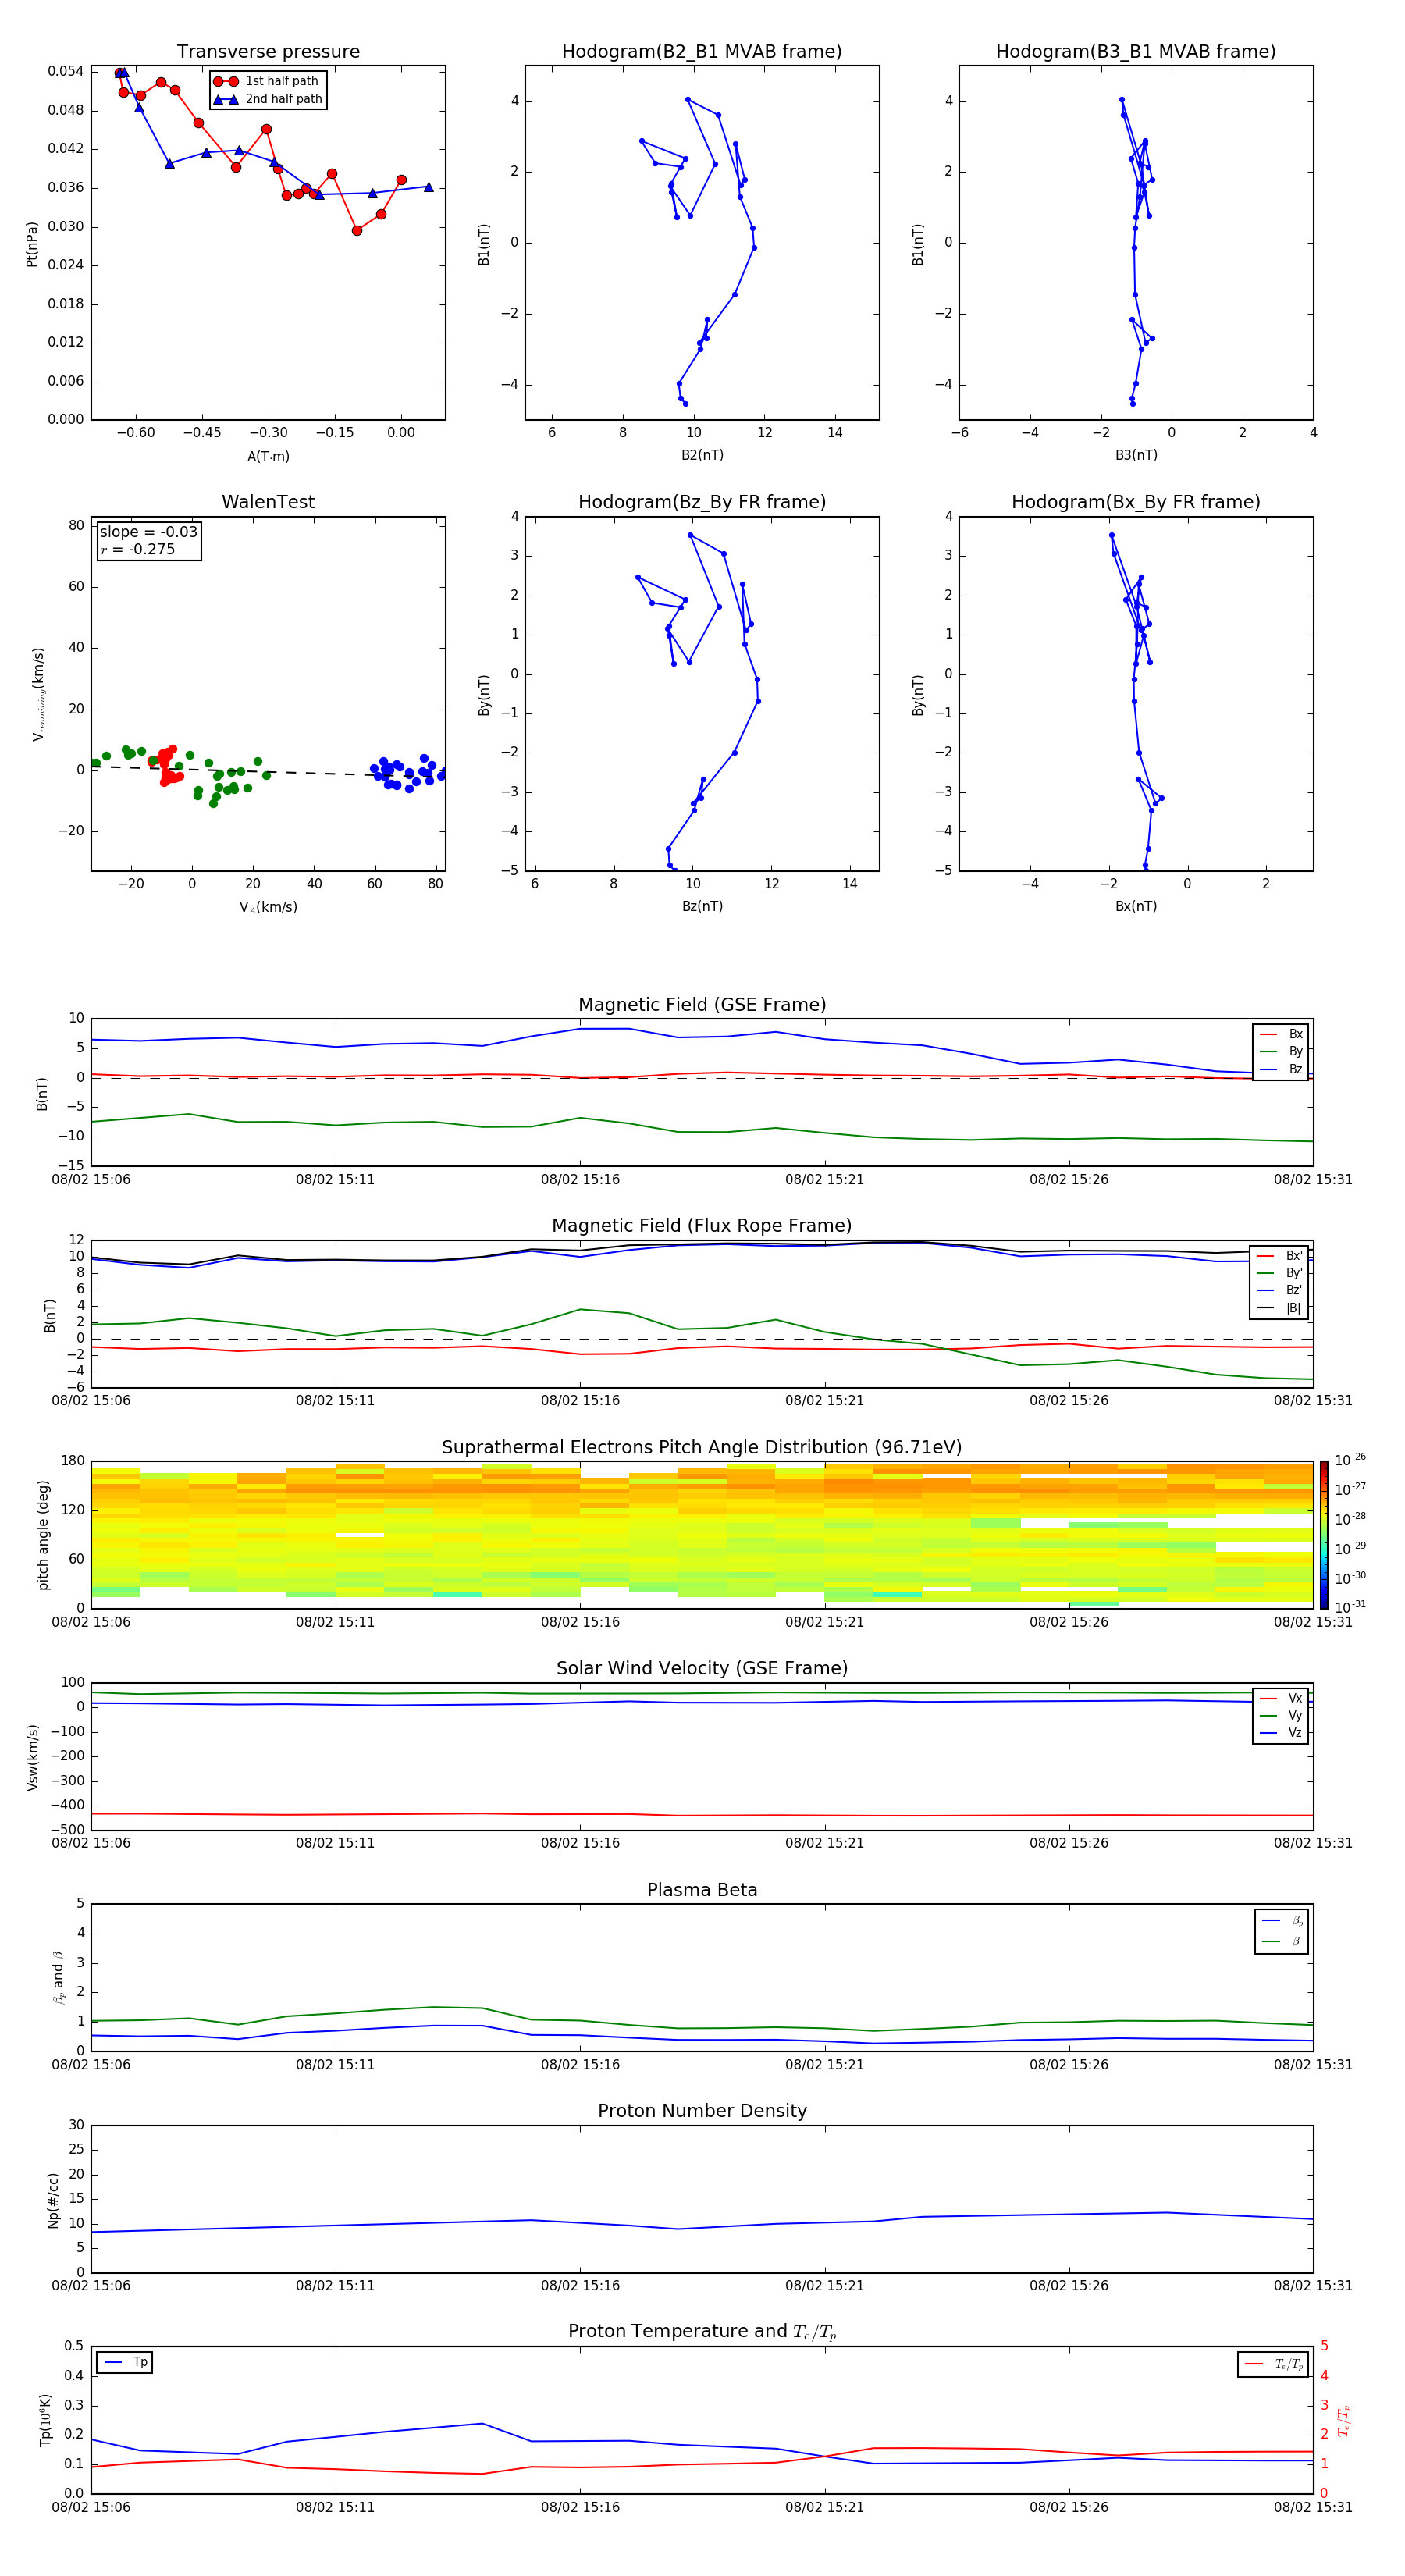Select "By" in the GSE Frame legend
Viewport: 1405px width, 2576px height.
point(1281,1051)
